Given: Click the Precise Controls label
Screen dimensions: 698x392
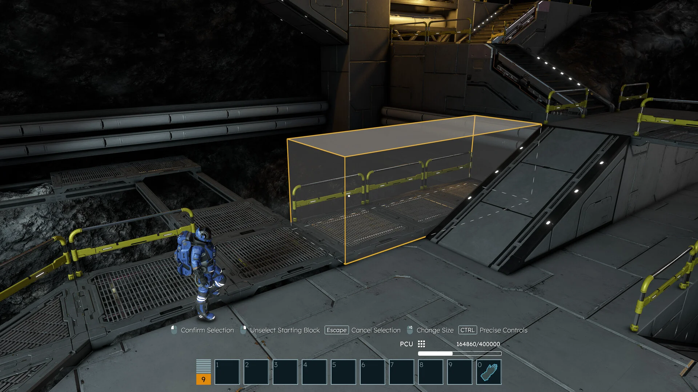Looking at the screenshot, I should click(x=503, y=330).
